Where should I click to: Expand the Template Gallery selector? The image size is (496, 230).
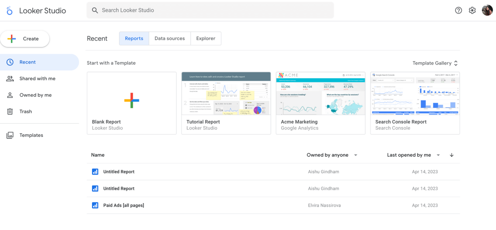456,63
